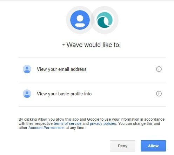Click the profile icon beside email address permission
The width and height of the screenshot is (174, 155).
(27, 69)
